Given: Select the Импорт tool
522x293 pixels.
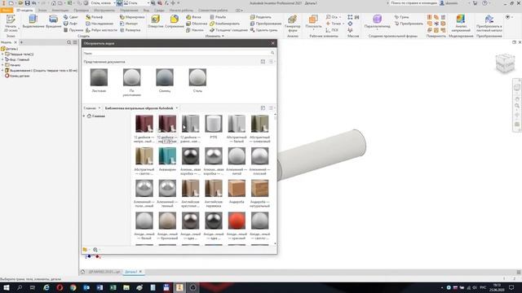Looking at the screenshot, I should [x=129, y=24].
